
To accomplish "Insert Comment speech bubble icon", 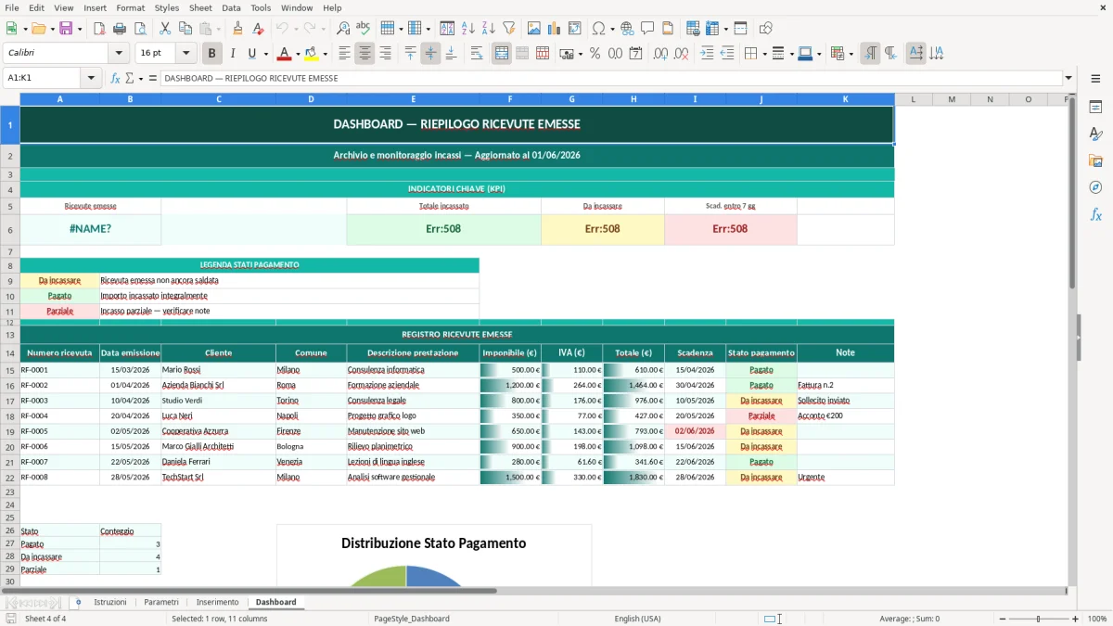I will [x=647, y=29].
